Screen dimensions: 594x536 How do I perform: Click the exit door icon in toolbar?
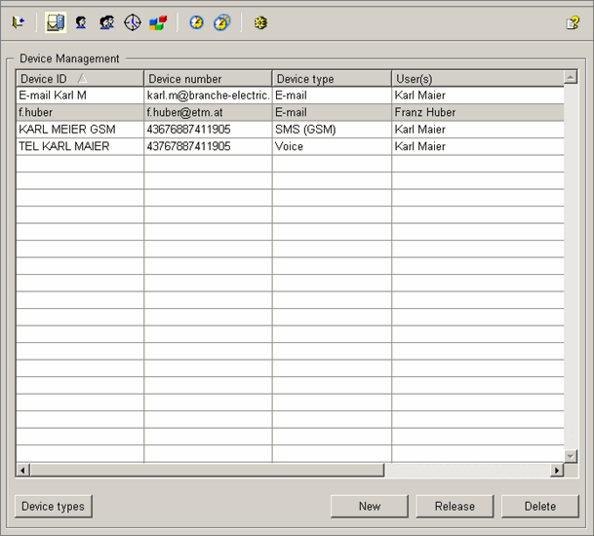19,22
